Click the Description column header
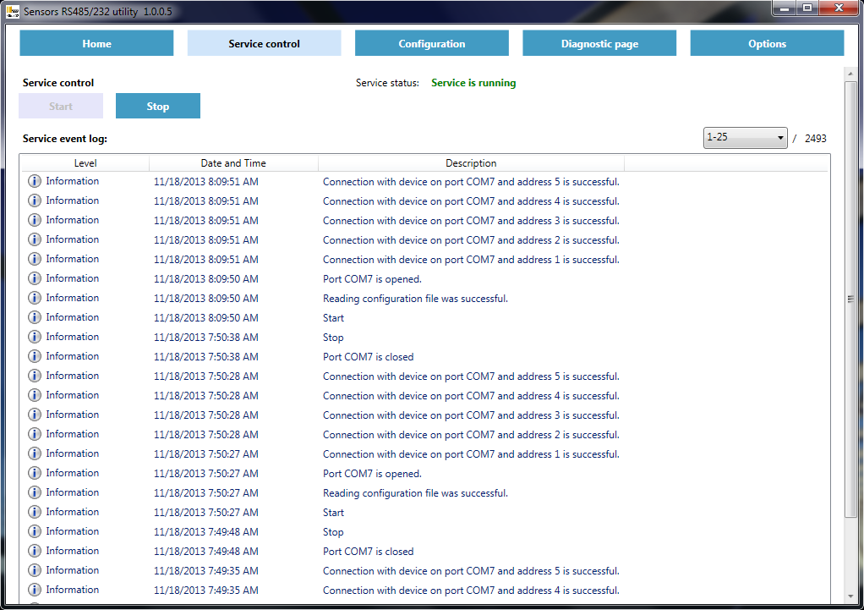The image size is (864, 610). (471, 163)
